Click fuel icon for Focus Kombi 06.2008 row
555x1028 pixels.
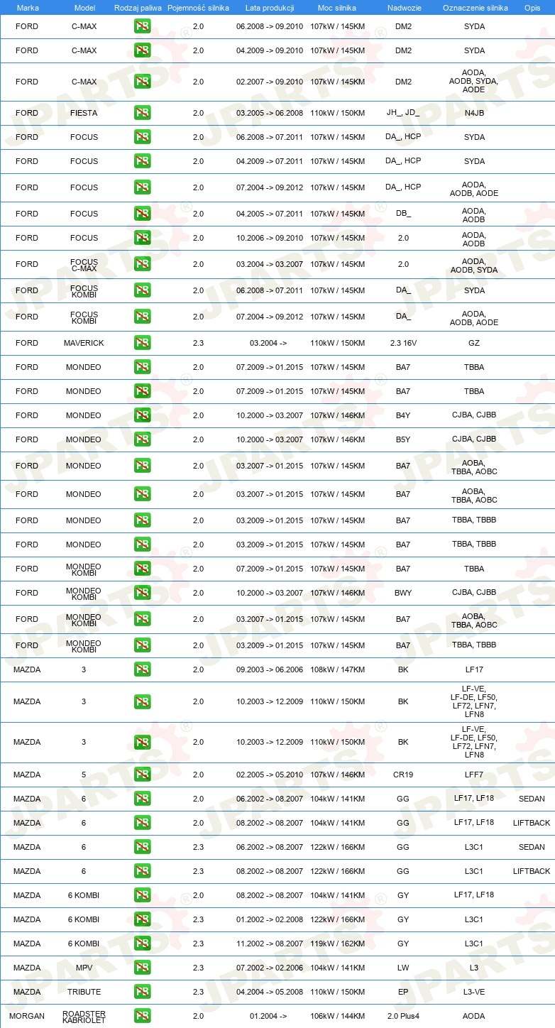tap(142, 290)
